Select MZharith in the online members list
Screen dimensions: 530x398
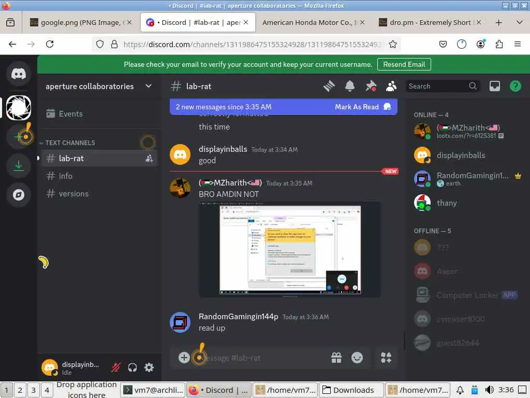(468, 131)
